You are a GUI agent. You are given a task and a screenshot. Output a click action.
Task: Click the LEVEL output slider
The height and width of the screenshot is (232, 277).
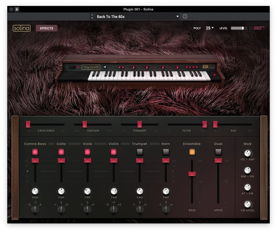coord(239,28)
